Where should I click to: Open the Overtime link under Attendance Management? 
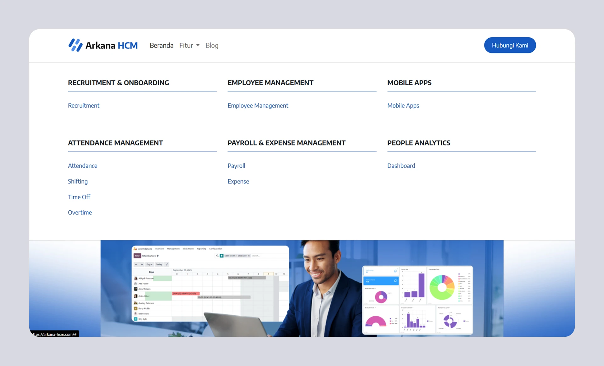80,212
